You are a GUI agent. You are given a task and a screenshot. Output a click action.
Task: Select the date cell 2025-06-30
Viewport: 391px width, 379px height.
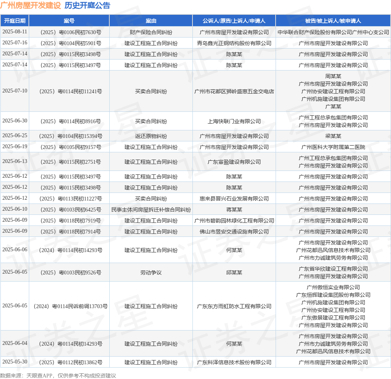click(x=15, y=121)
